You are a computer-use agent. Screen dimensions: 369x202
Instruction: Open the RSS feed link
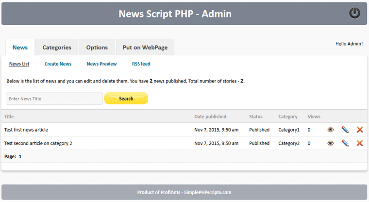tap(141, 64)
